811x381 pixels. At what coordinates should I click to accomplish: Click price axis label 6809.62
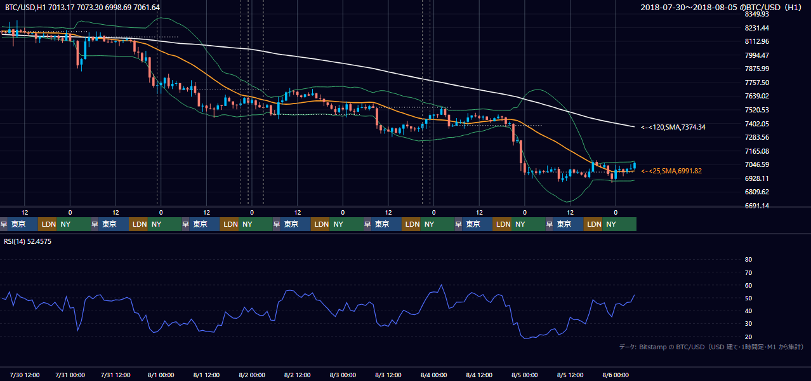click(x=757, y=192)
